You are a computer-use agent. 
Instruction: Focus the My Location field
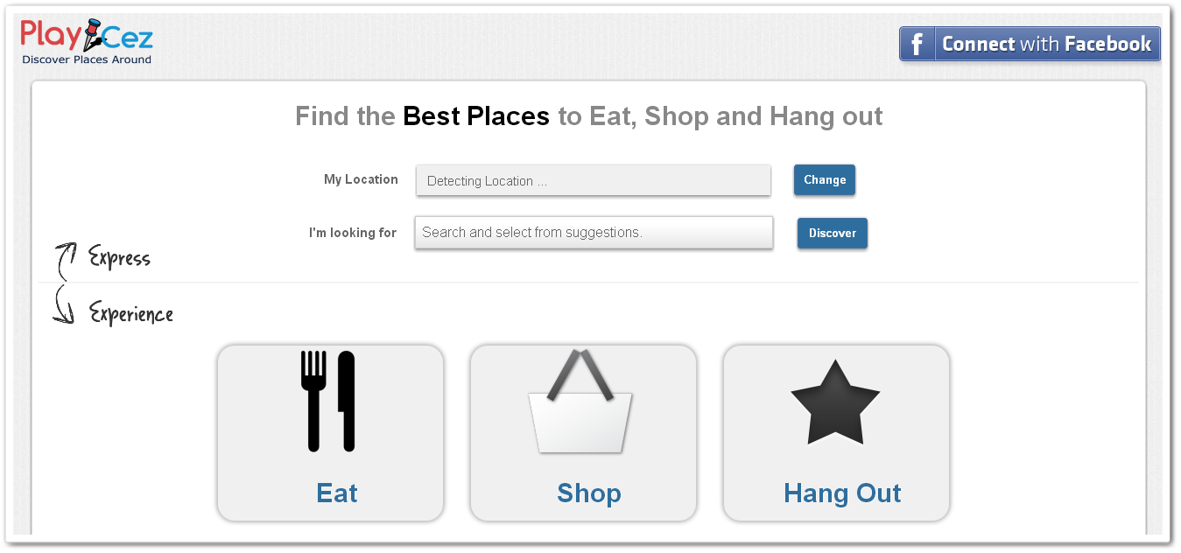click(x=594, y=181)
